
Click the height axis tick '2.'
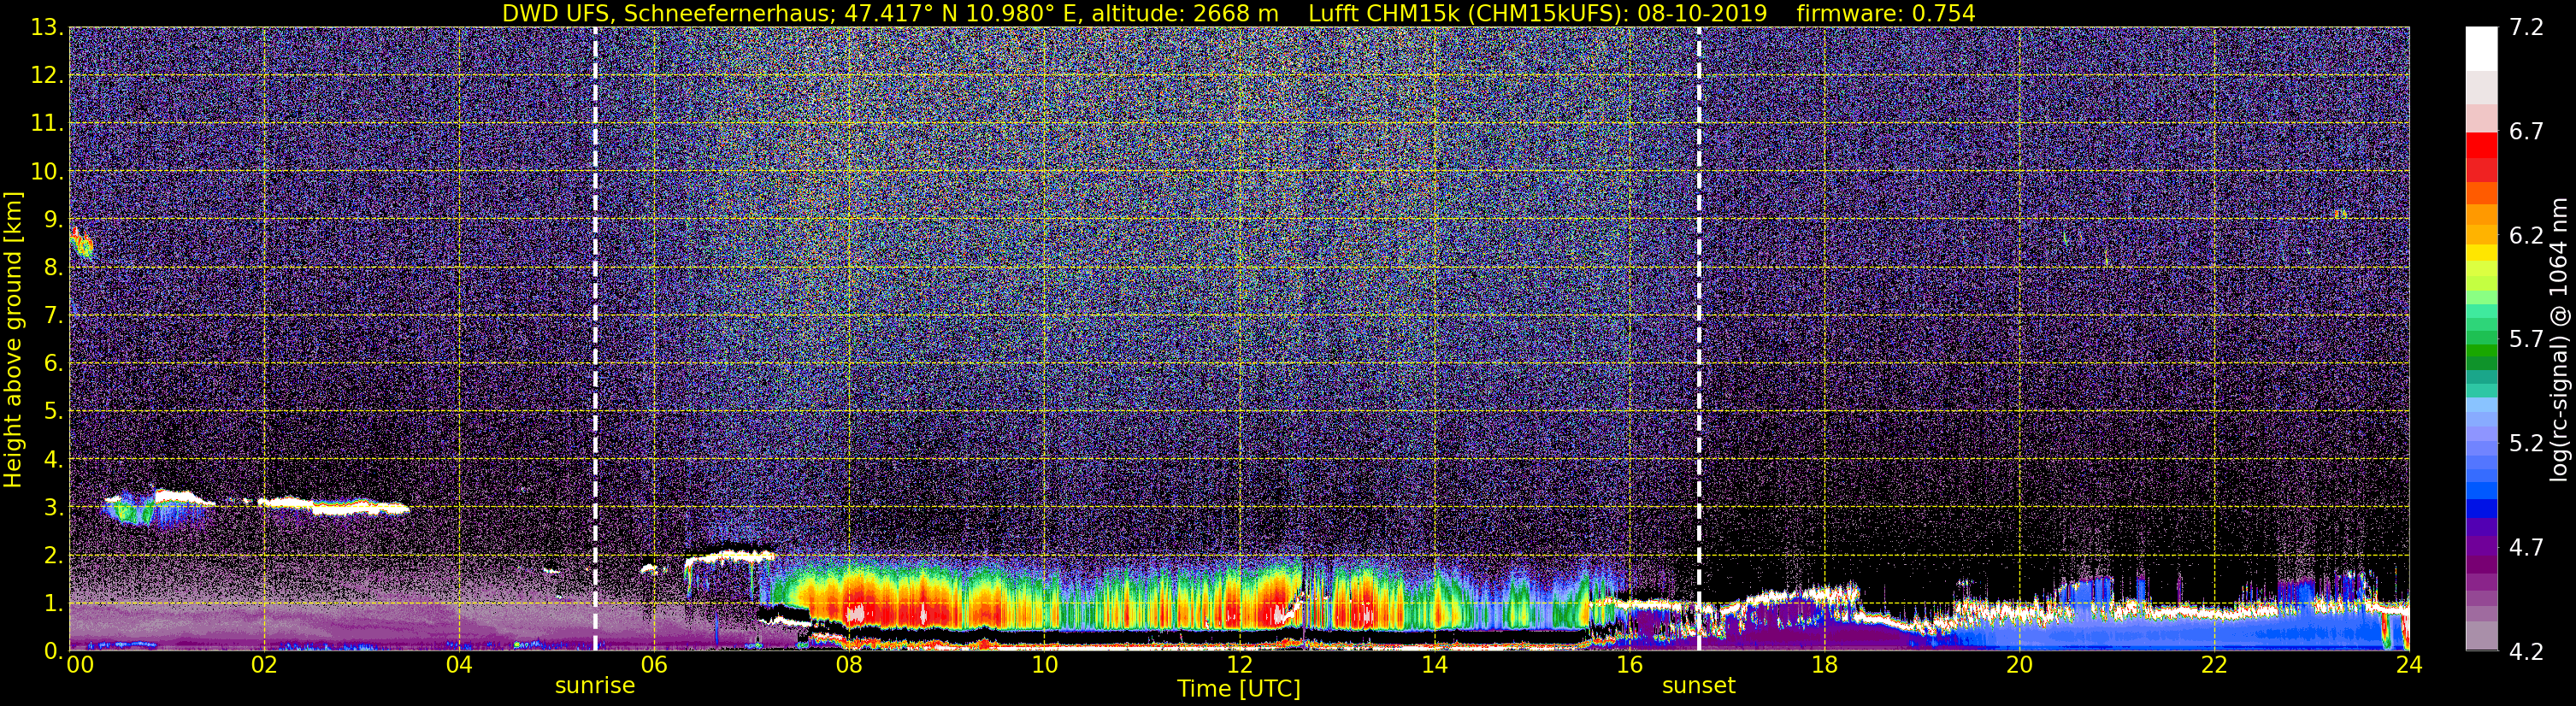pyautogui.click(x=53, y=555)
